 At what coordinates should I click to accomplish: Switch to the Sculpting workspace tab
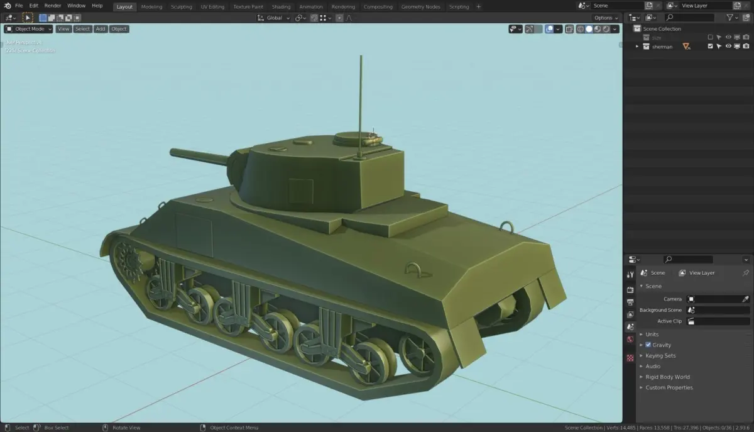click(x=182, y=7)
